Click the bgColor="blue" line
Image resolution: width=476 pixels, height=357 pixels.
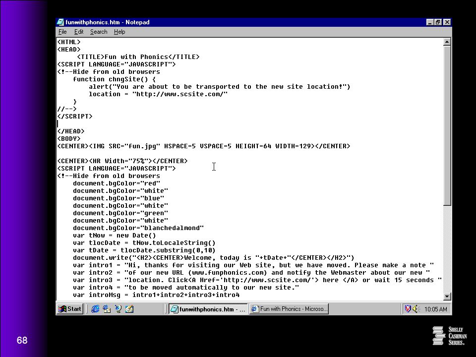pos(119,198)
